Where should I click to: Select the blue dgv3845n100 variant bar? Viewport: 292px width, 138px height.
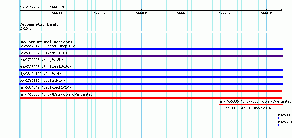pos(151,77)
